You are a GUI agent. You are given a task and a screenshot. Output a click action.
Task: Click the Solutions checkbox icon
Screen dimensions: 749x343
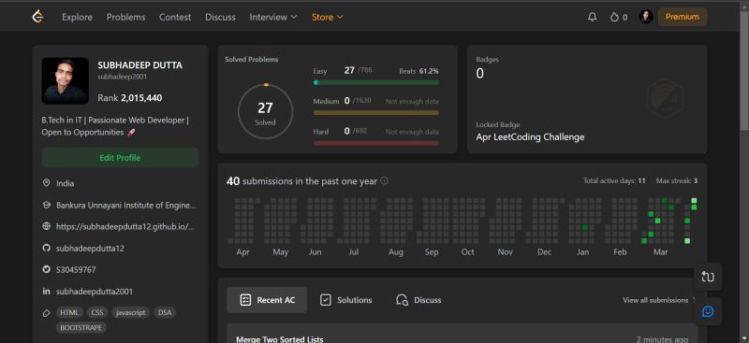[325, 300]
